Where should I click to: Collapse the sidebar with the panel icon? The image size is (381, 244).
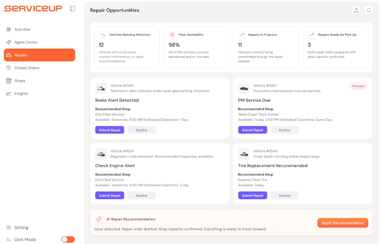pyautogui.click(x=73, y=8)
